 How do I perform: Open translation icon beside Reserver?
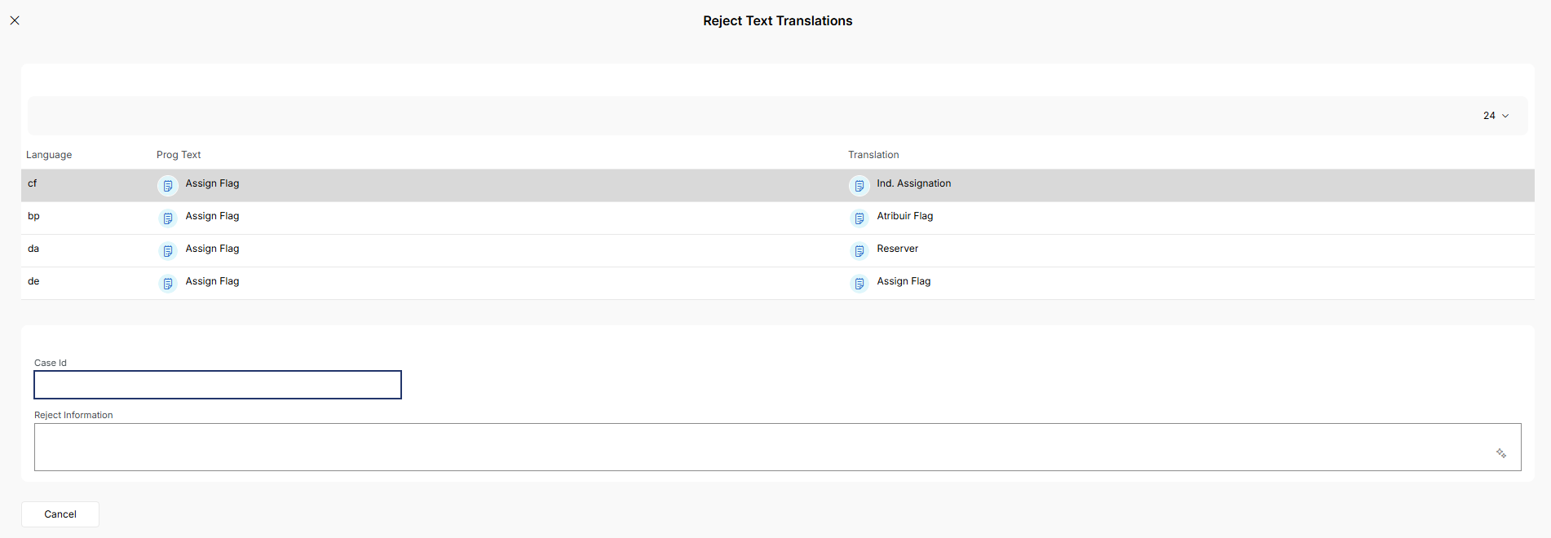click(859, 251)
